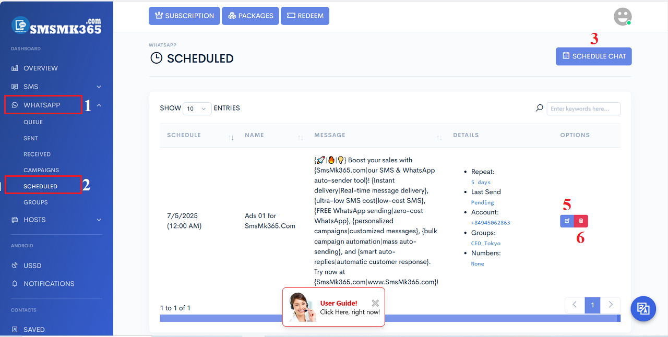Delete the Ads 01 scheduled message

pyautogui.click(x=581, y=221)
